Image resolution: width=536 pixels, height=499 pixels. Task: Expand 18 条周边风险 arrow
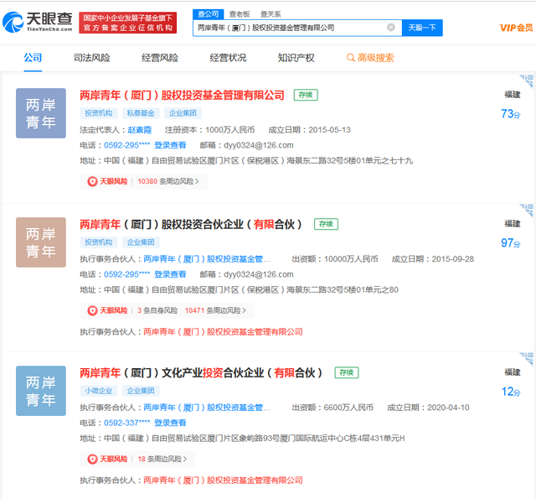pos(185,459)
